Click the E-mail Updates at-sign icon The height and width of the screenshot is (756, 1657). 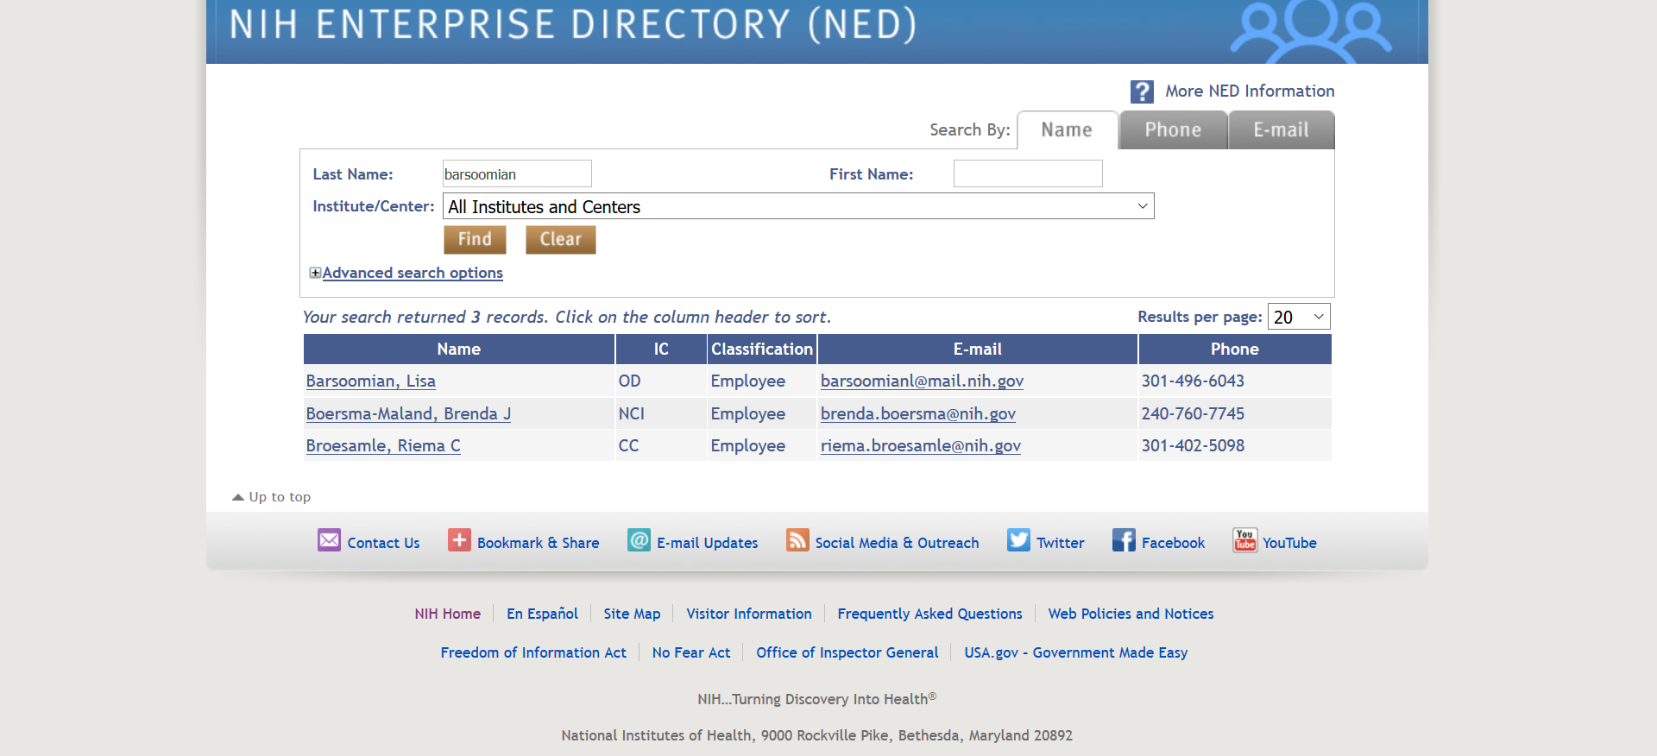click(x=639, y=540)
